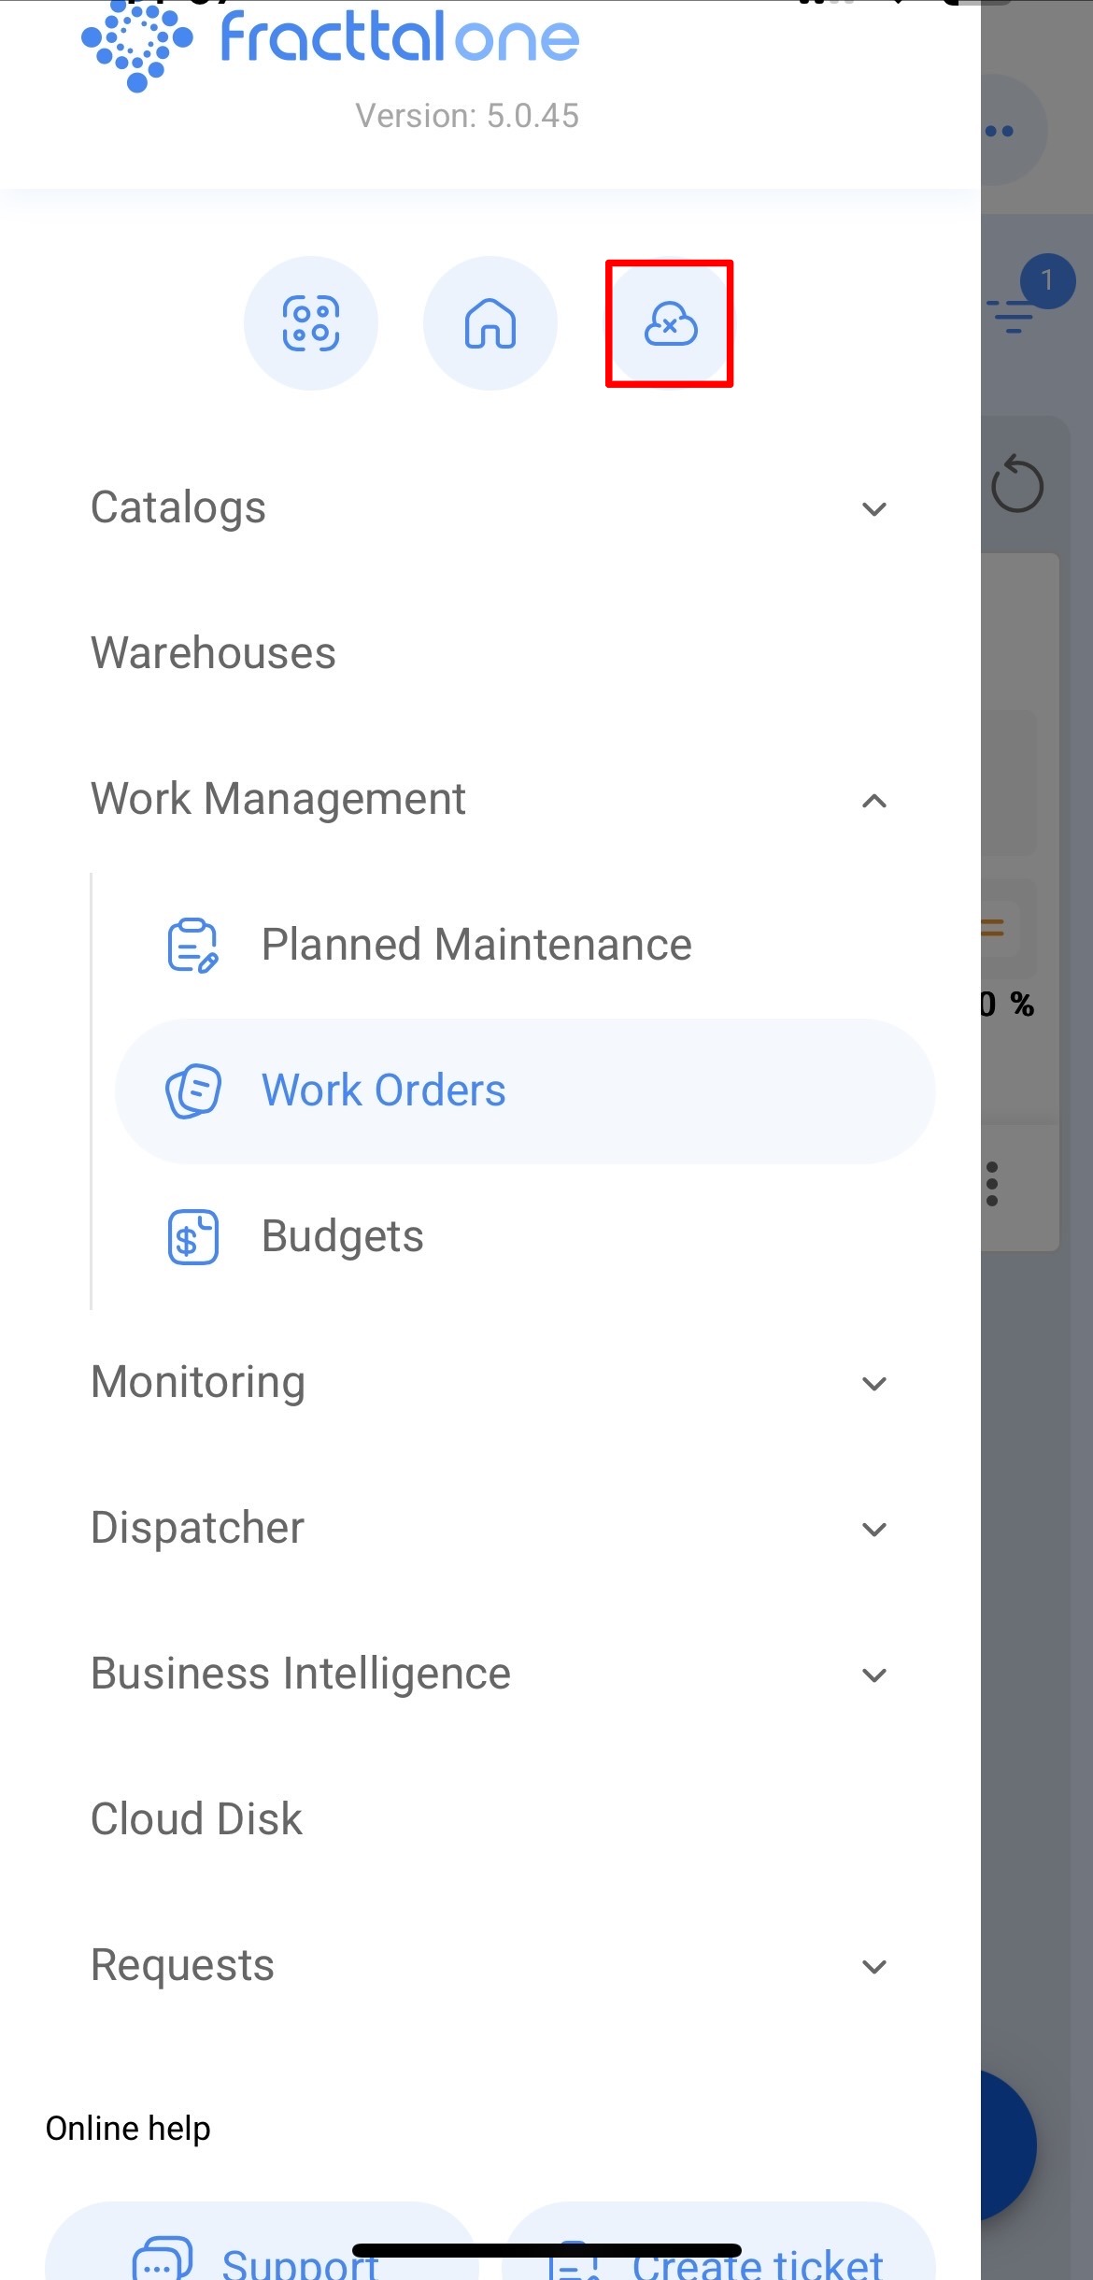1093x2280 pixels.
Task: Tap the offline cloud sync icon
Action: [x=670, y=323]
